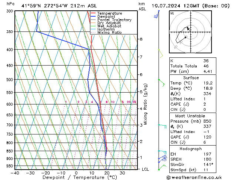
Task: Click the green wind barb near 400 hPa
Action: tap(161, 53)
